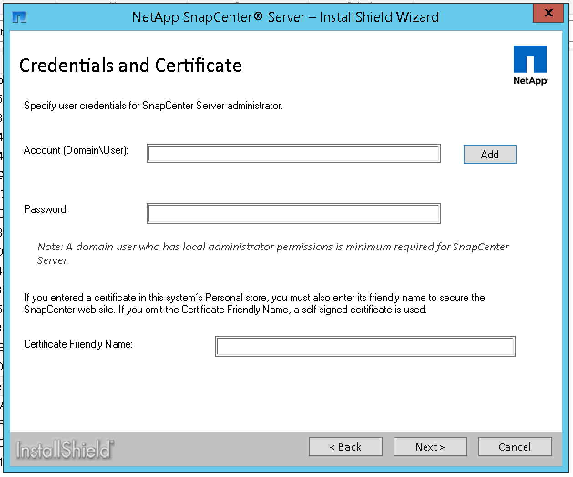Go back with the < Back button
Image resolution: width=573 pixels, height=477 pixels.
point(345,447)
